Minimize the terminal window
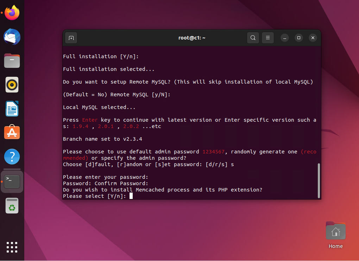Viewport: 359px width, 261px height. [x=285, y=38]
